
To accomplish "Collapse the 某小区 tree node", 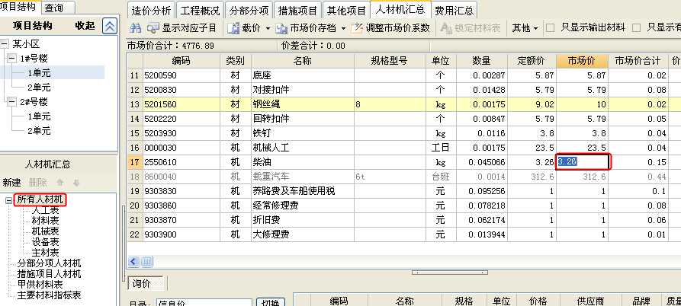I will pos(5,44).
